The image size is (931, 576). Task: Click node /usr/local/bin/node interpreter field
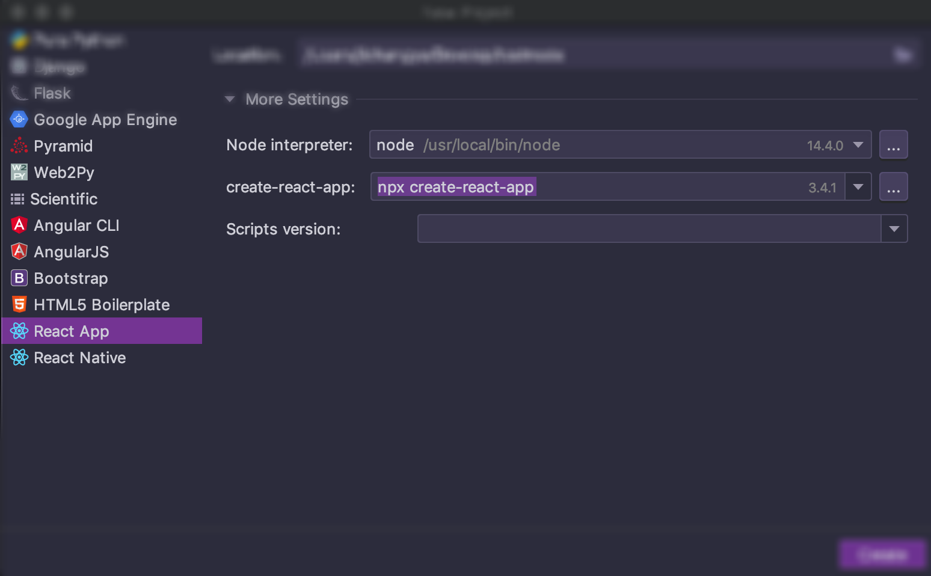620,145
